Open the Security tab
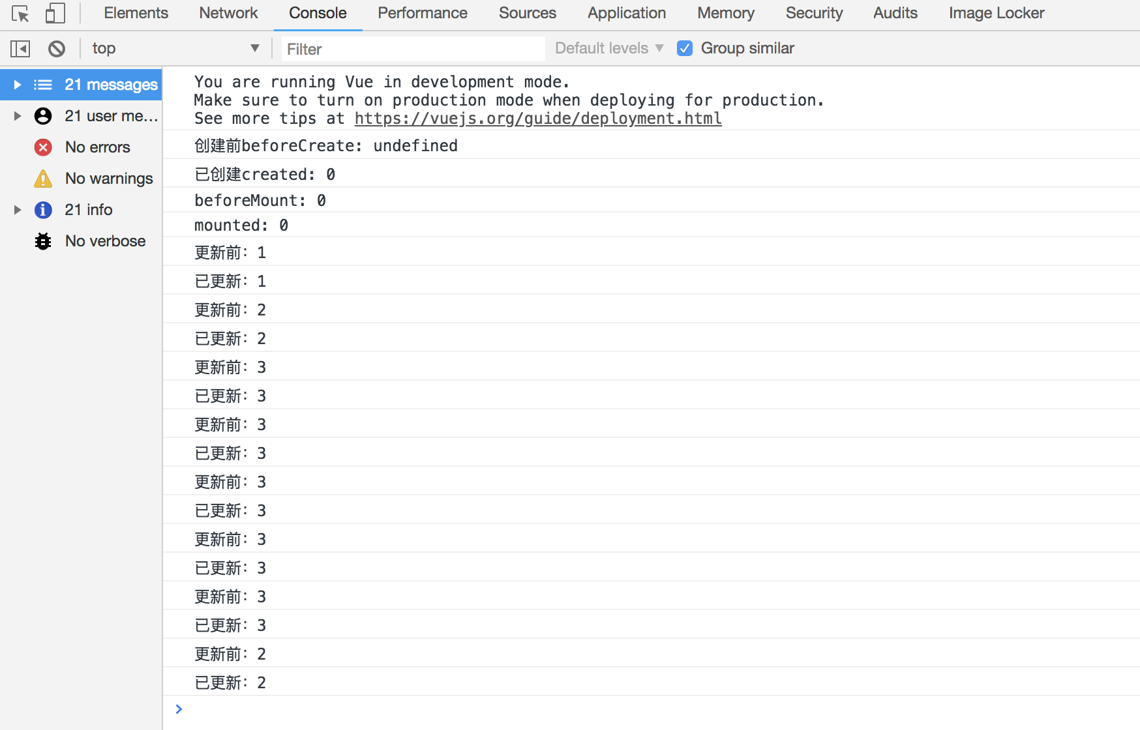 pyautogui.click(x=815, y=13)
